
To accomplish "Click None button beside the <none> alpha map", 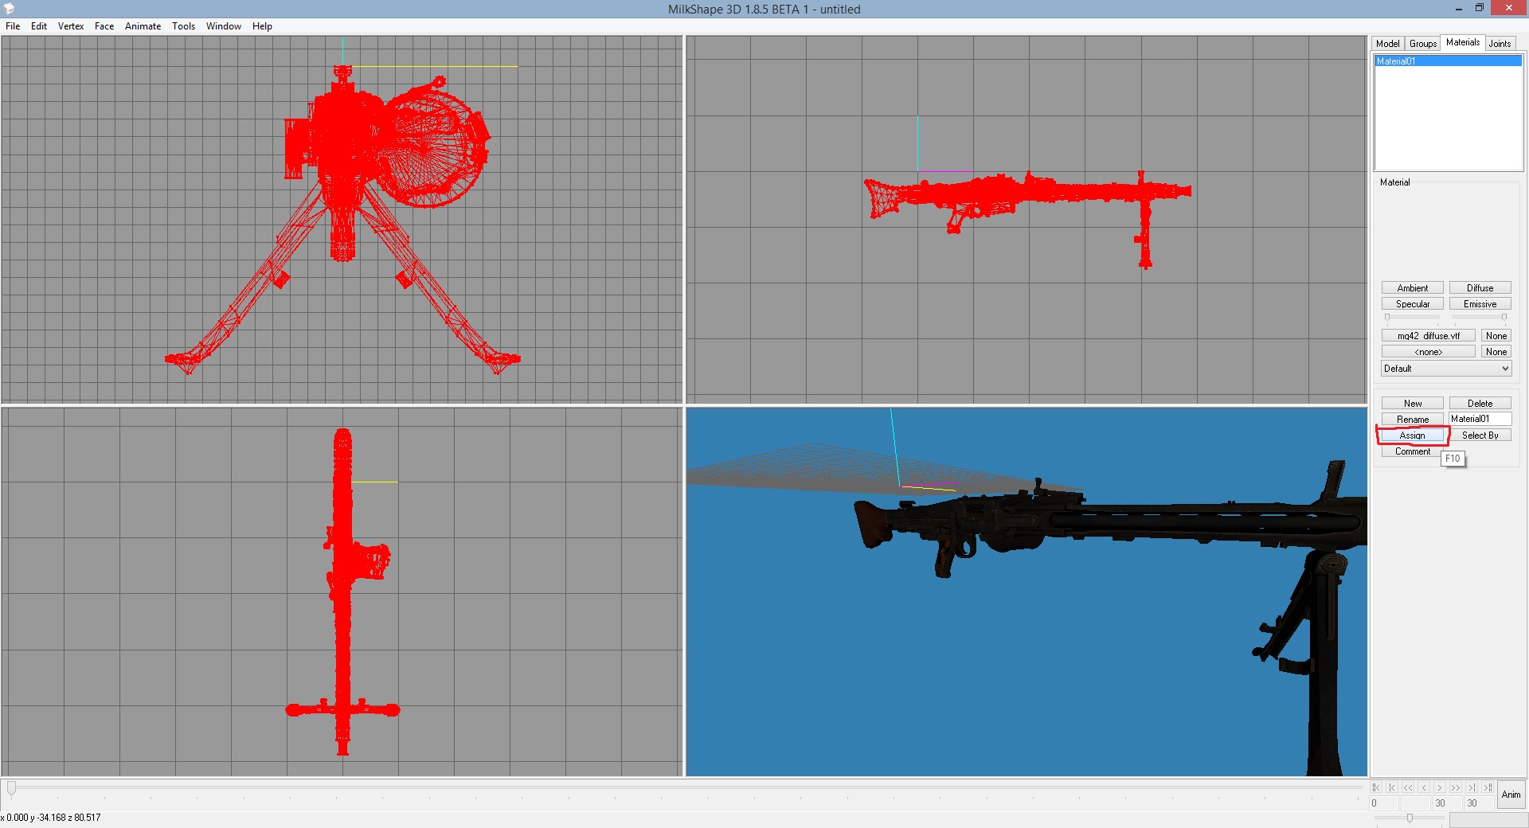I will coord(1496,352).
